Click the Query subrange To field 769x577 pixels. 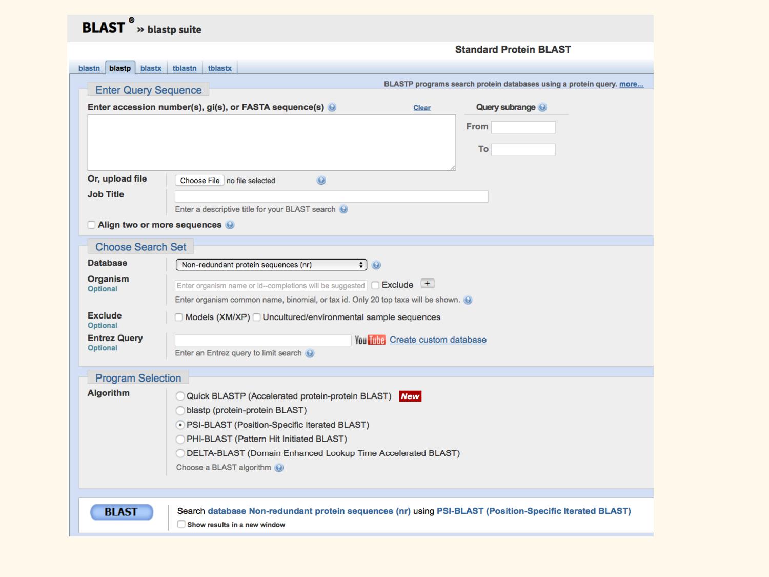(x=523, y=149)
